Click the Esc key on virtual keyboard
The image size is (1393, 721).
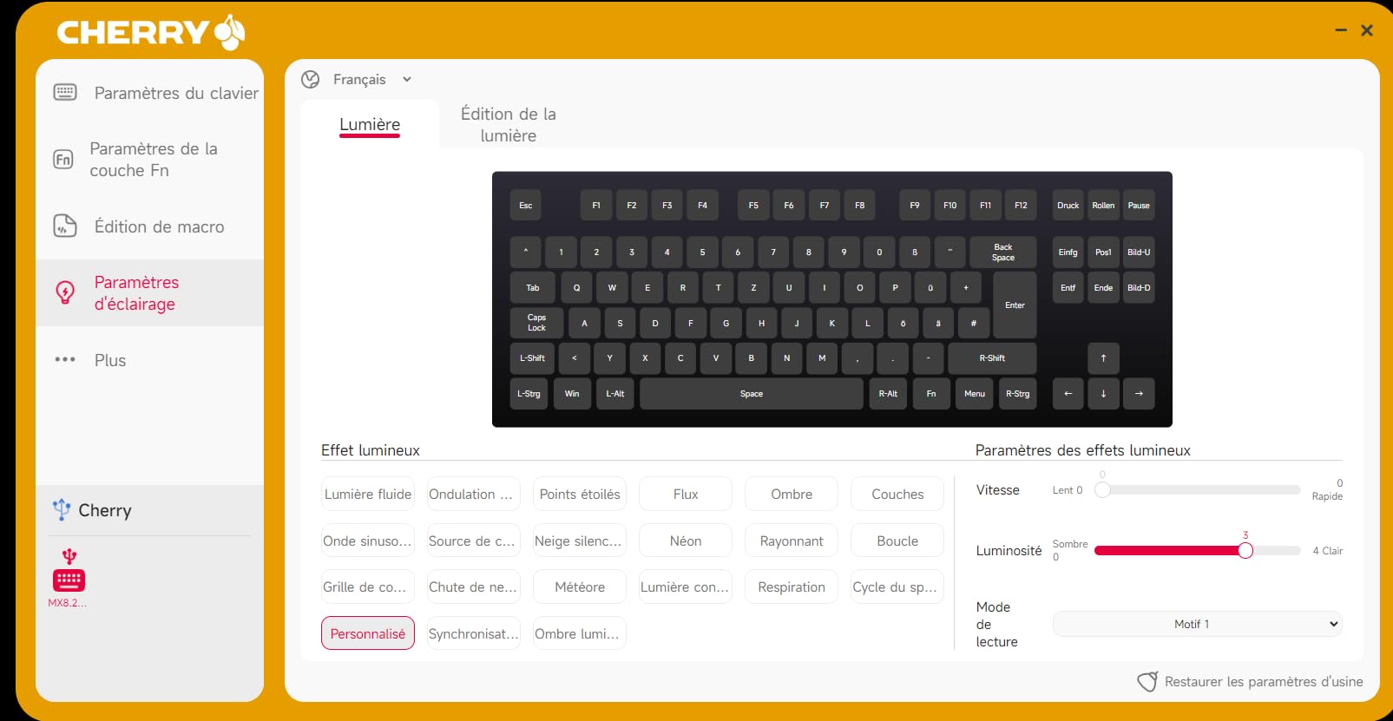525,206
